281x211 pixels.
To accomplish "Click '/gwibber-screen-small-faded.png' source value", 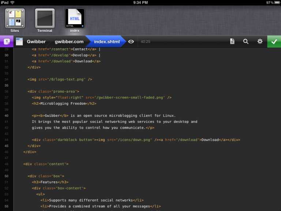I will pos(130,97).
